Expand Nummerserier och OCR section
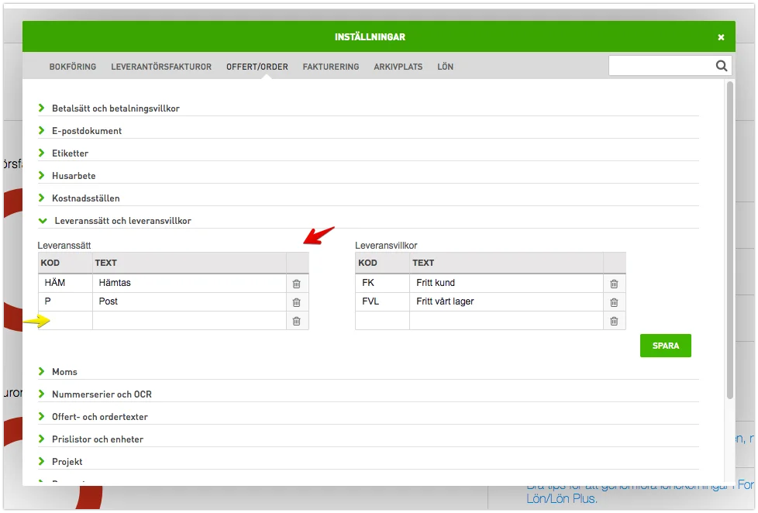 coord(368,394)
